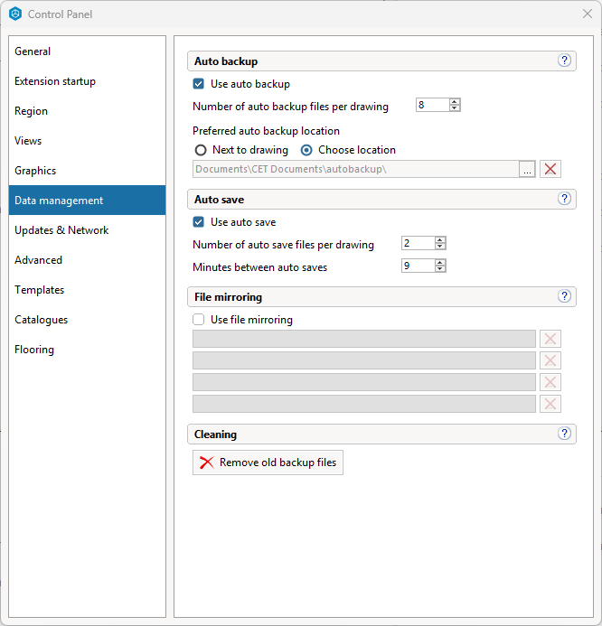Click the red X beside first mirroring field

[x=550, y=339]
